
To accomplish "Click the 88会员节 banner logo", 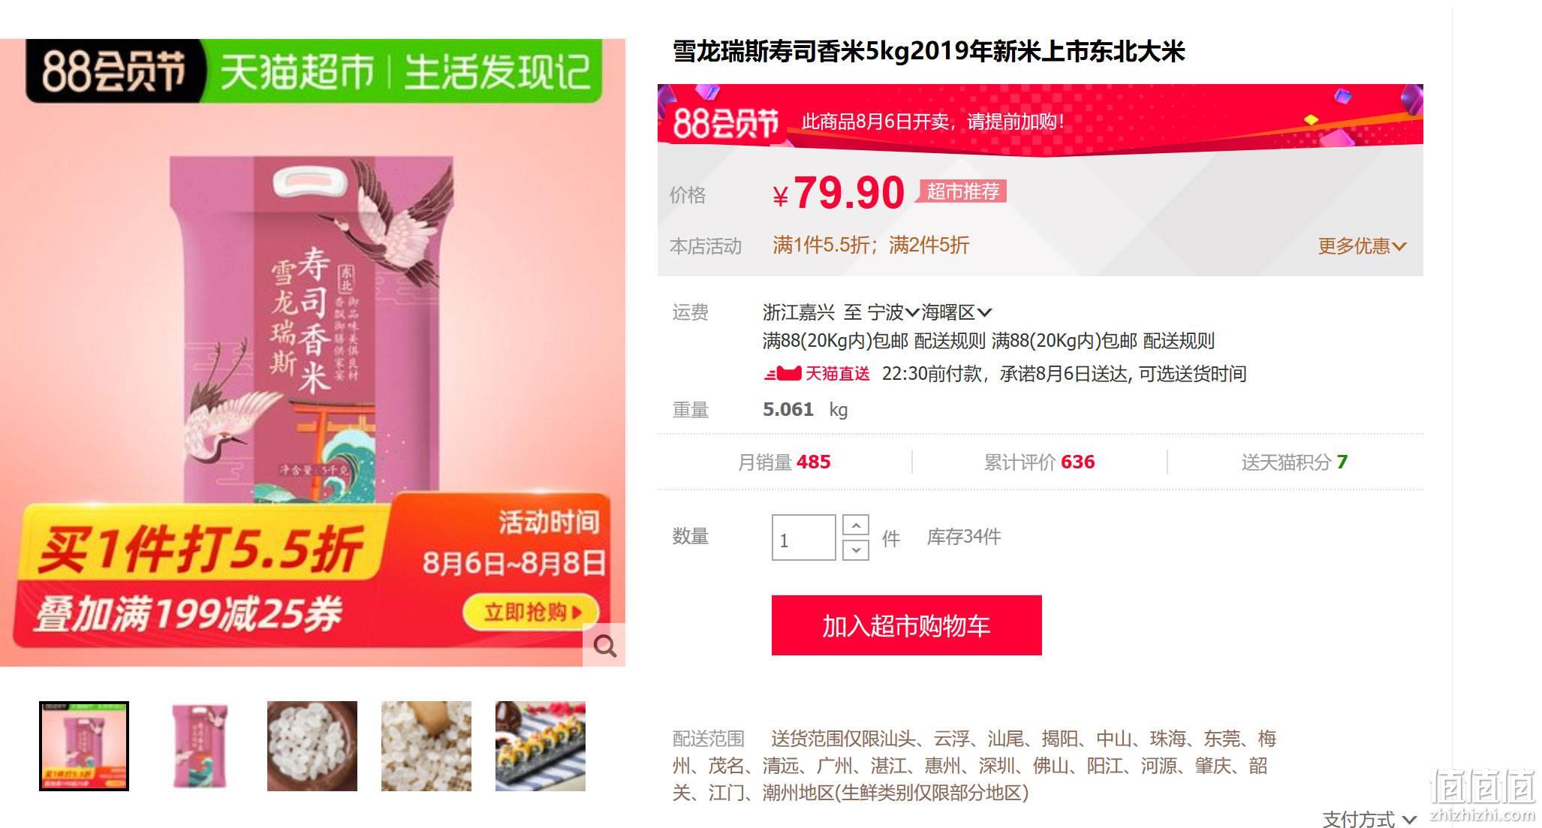I will pos(725,122).
